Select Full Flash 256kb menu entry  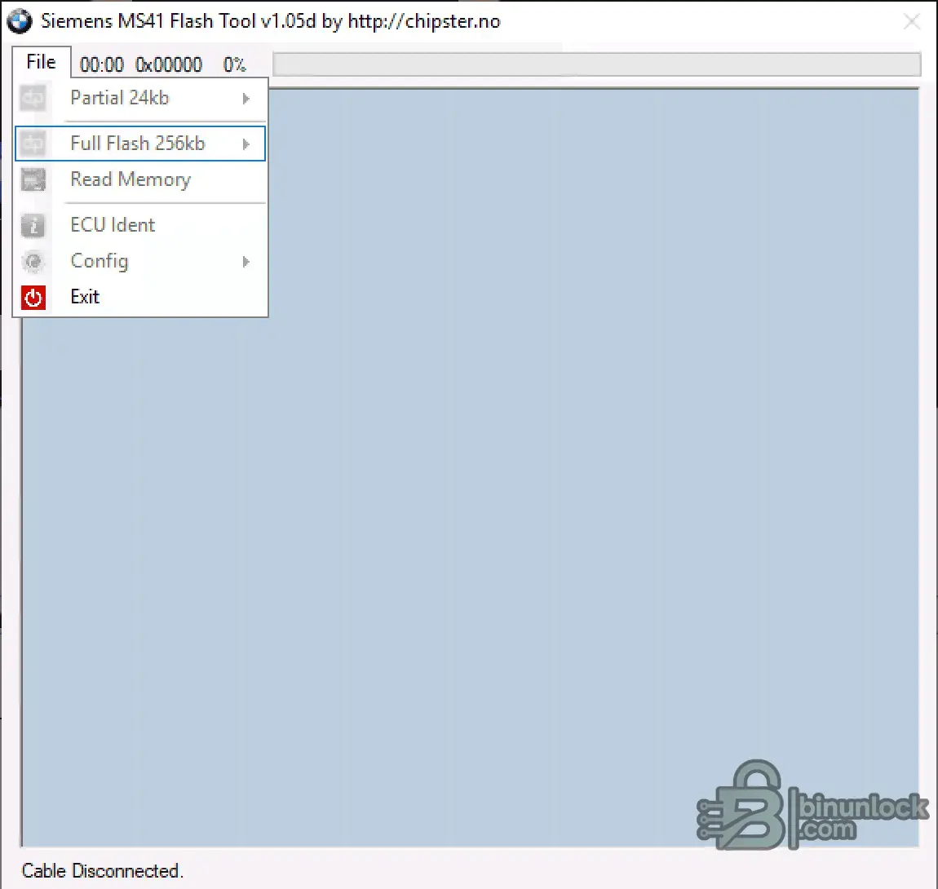click(140, 144)
